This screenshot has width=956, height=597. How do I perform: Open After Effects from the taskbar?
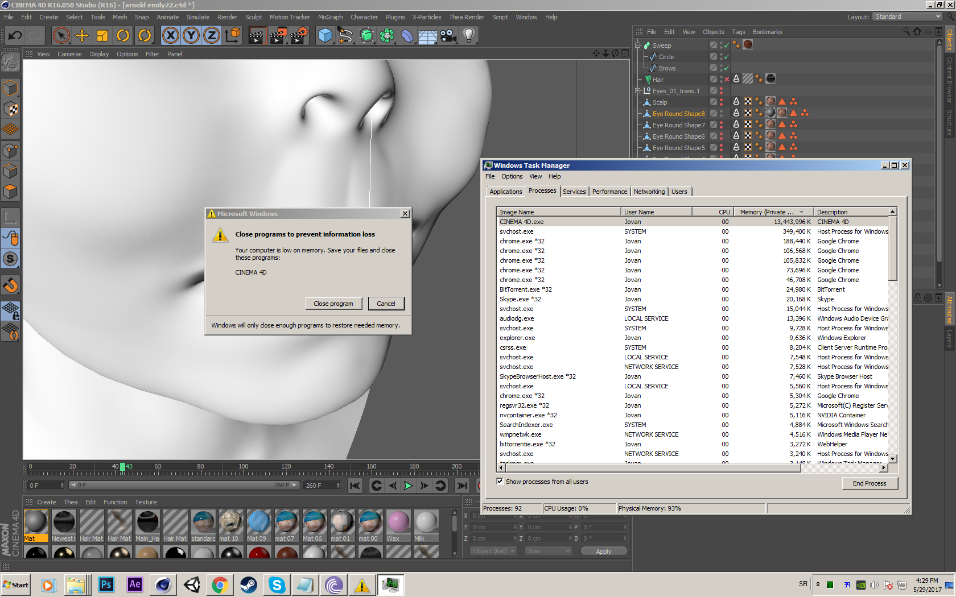135,584
